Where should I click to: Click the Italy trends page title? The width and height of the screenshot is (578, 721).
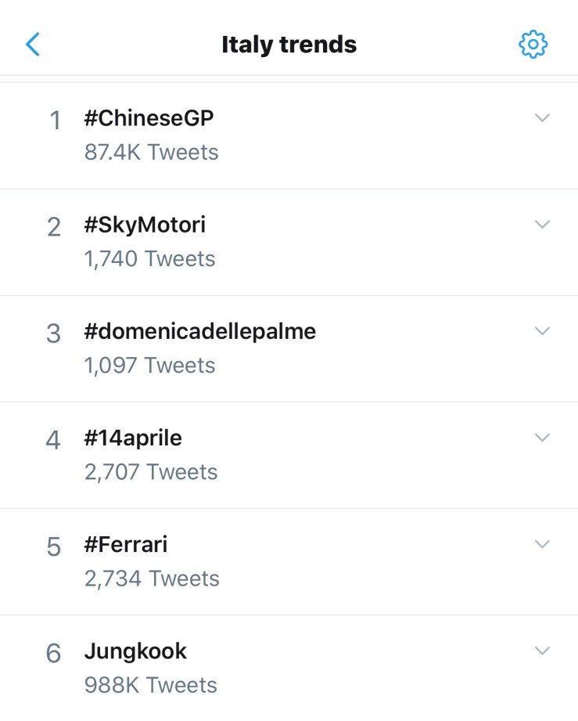coord(289,45)
